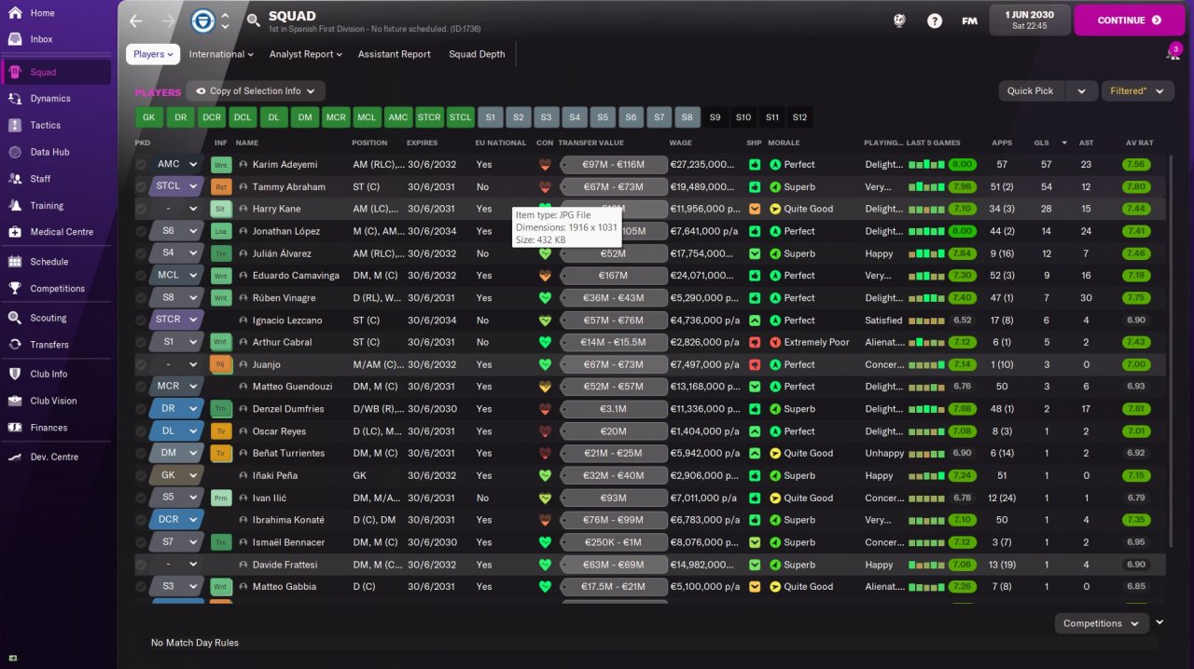Switch to the Squad Depth tab
Screen dimensions: 1194x669
click(x=477, y=54)
